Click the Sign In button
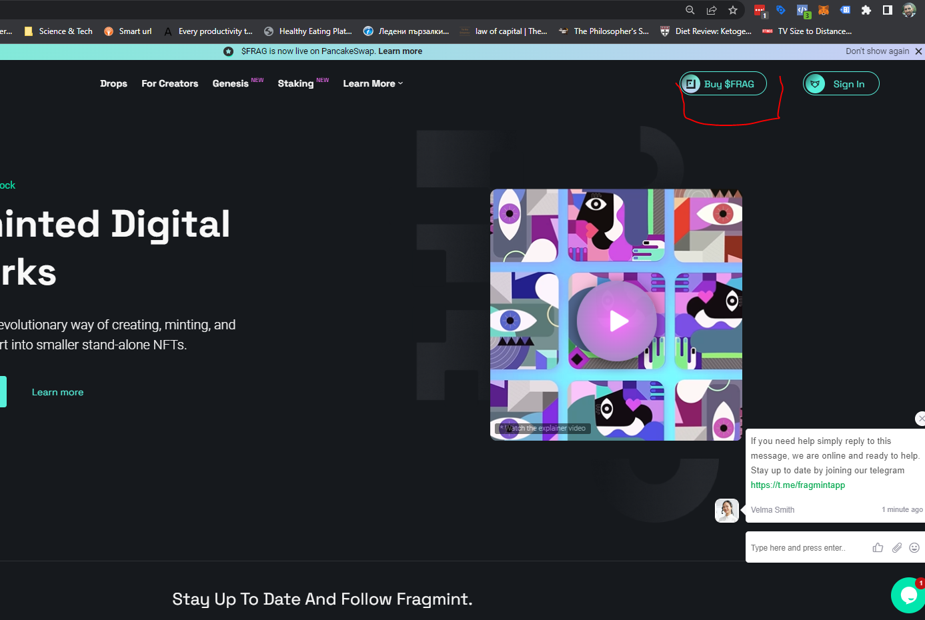This screenshot has width=925, height=620. tap(841, 83)
